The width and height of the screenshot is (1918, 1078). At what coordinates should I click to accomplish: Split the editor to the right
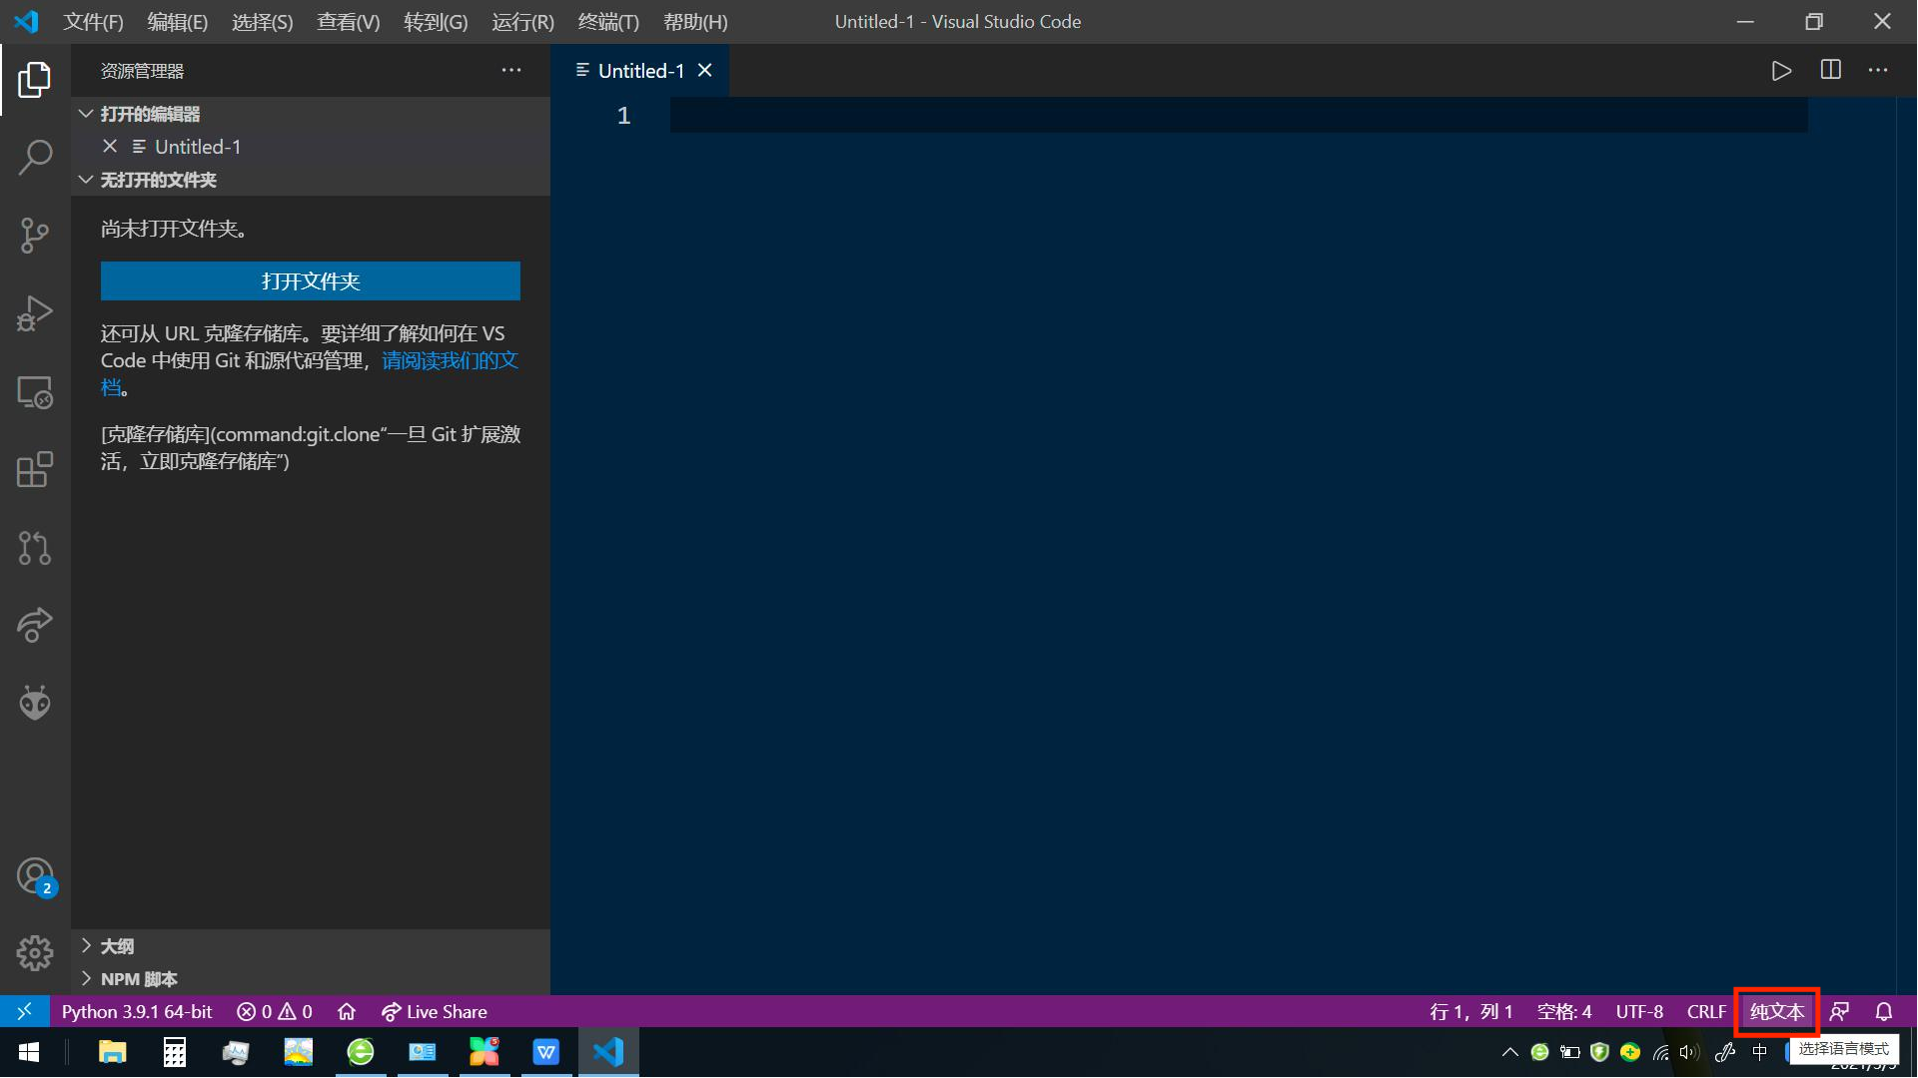click(x=1830, y=71)
